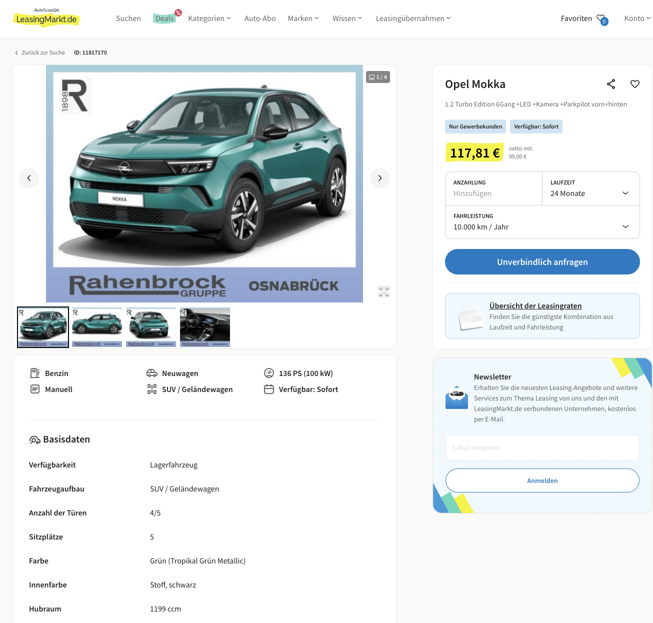The width and height of the screenshot is (653, 623).
Task: Click Unverbindlich anfragen button
Action: 542,262
